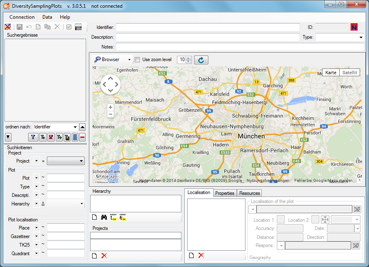Increase the zoom level with the spinner up arrow
The width and height of the screenshot is (369, 267).
pyautogui.click(x=188, y=58)
